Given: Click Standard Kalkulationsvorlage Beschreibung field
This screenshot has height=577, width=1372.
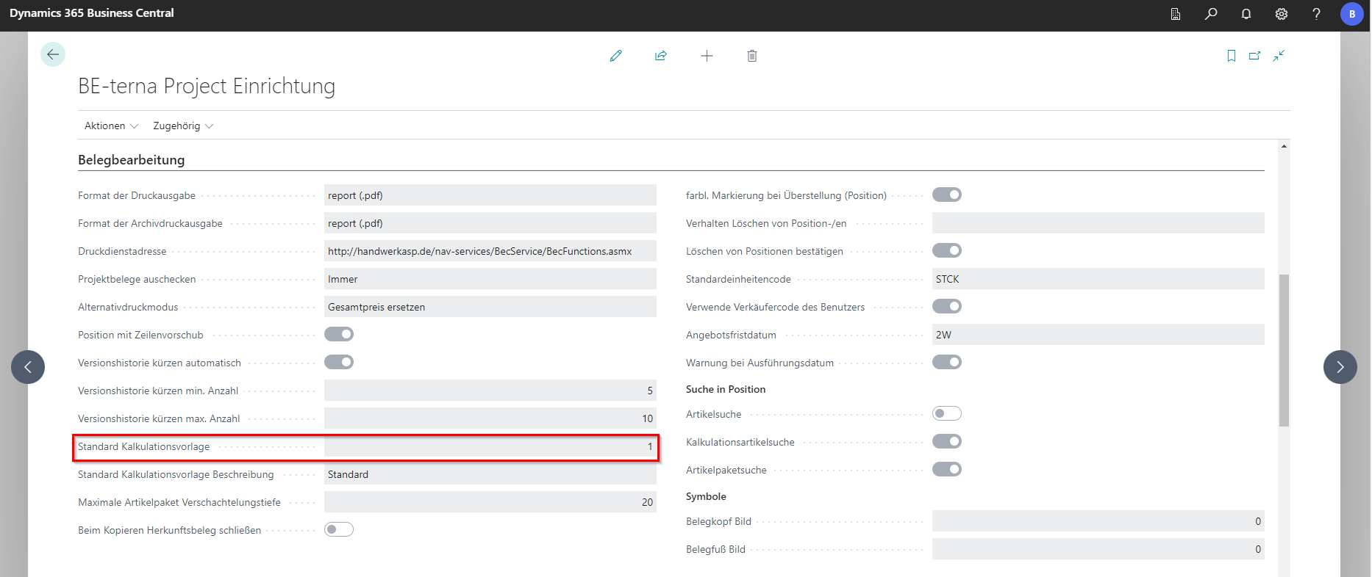Looking at the screenshot, I should coord(490,474).
